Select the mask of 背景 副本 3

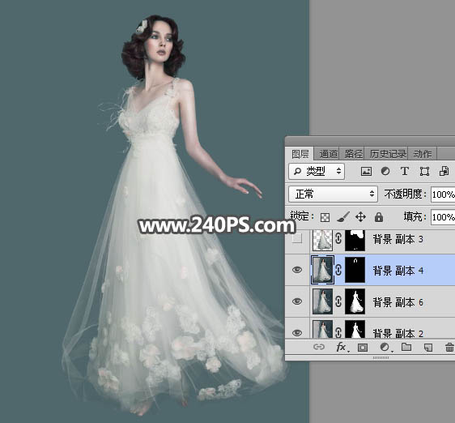pos(355,240)
